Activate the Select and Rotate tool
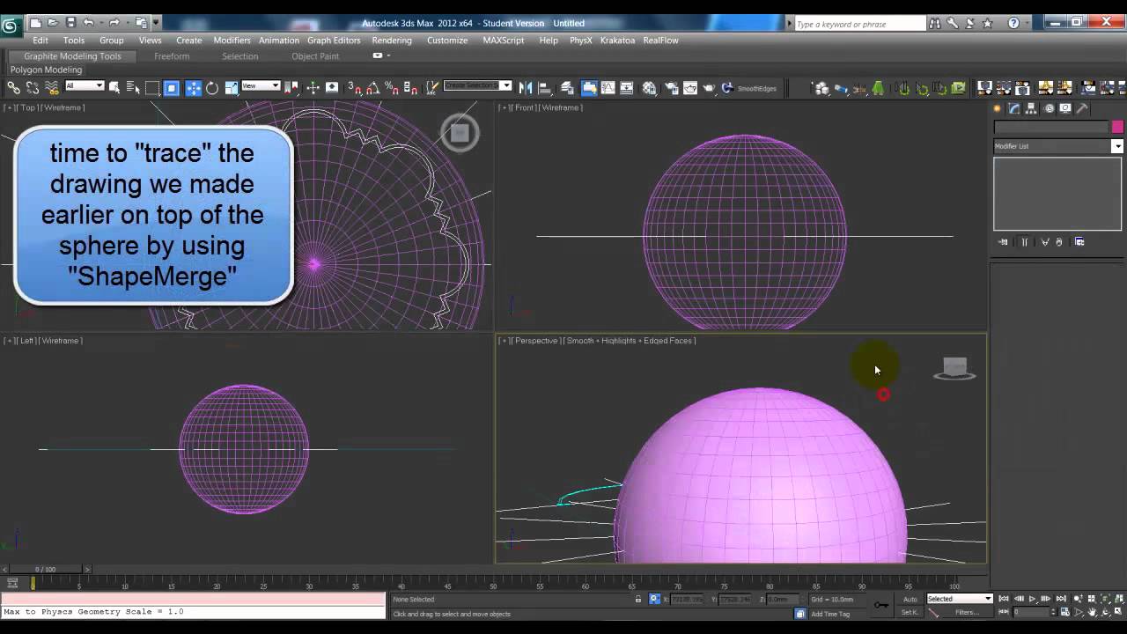The width and height of the screenshot is (1127, 634). (x=212, y=87)
